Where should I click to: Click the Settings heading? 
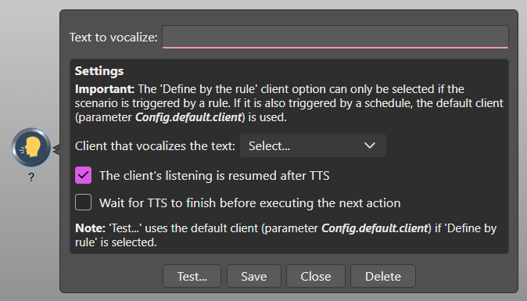(x=99, y=71)
